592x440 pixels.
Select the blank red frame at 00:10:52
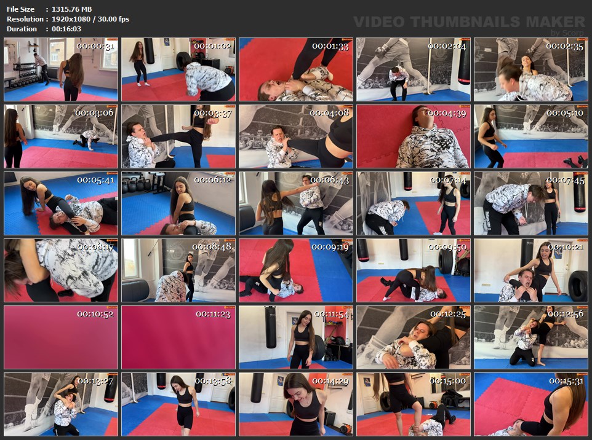tap(61, 337)
